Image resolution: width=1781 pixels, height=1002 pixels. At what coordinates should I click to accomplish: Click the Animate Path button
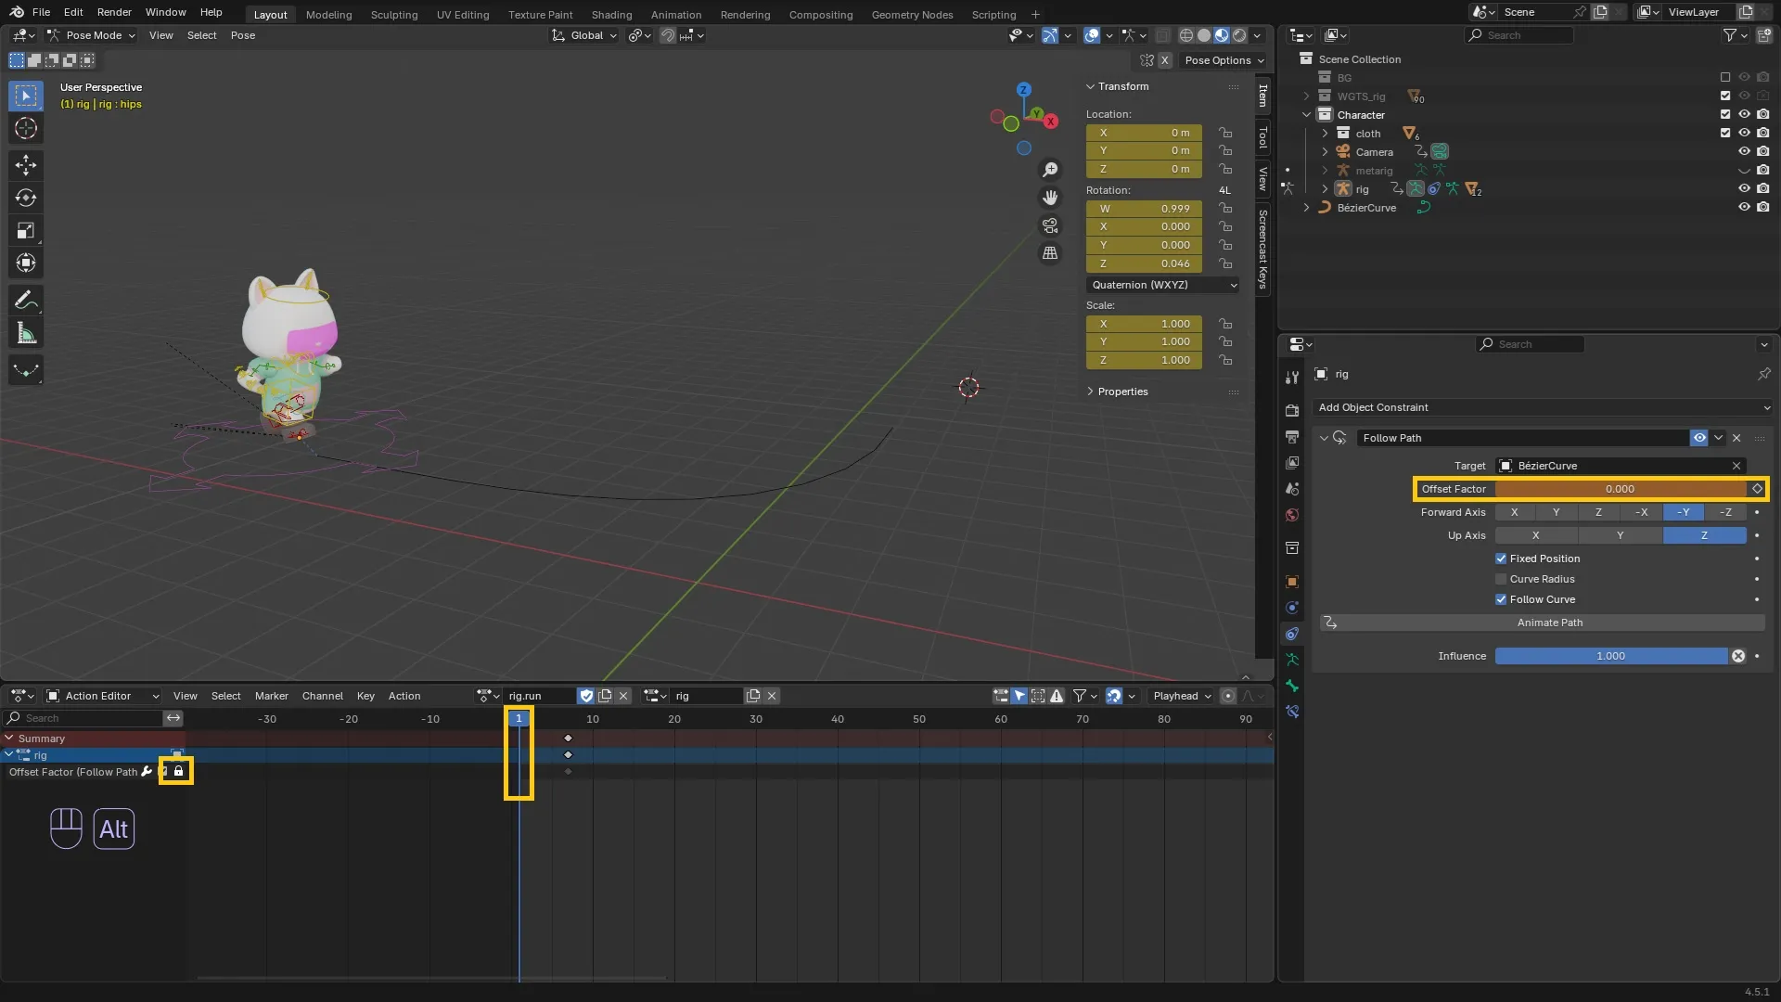click(x=1549, y=623)
